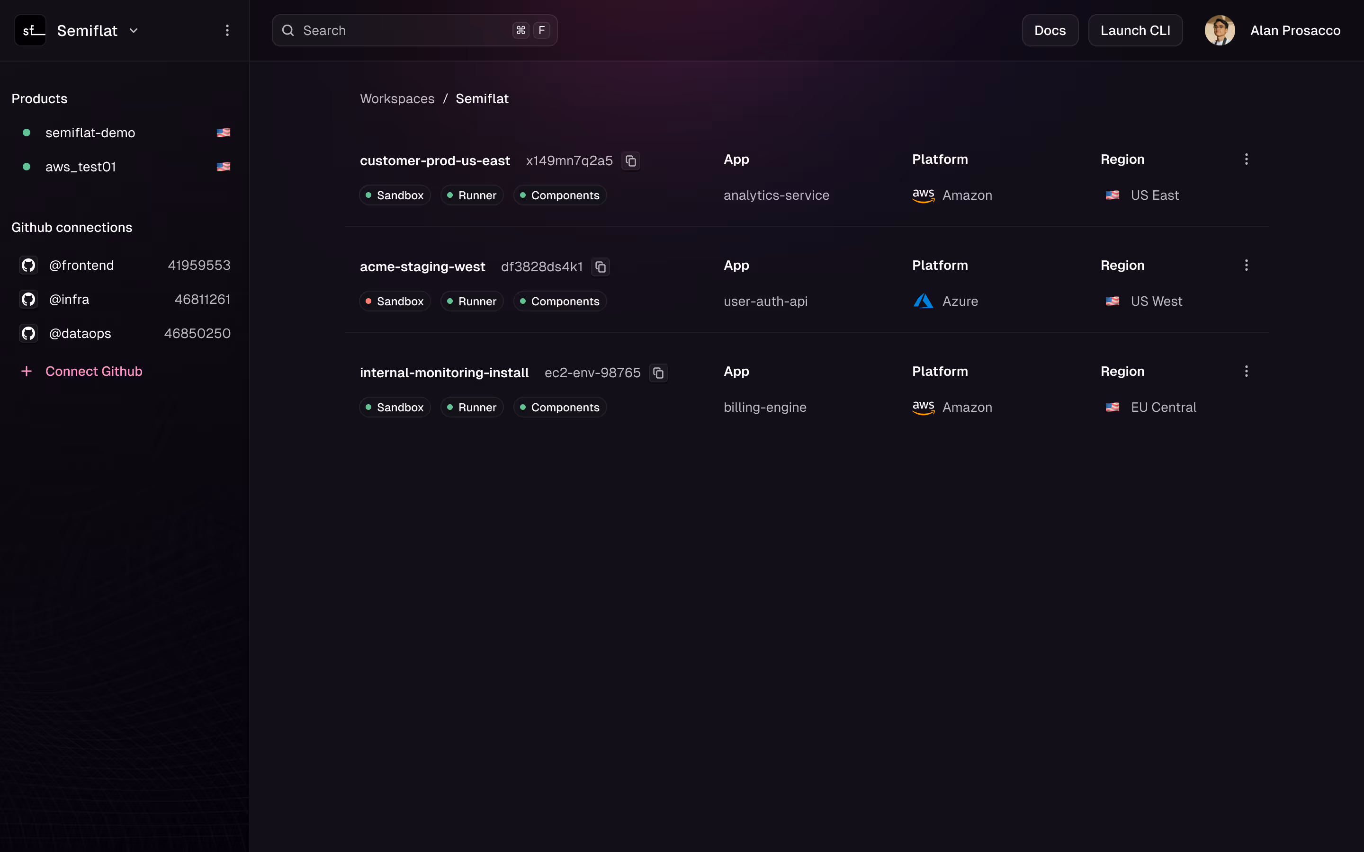Click the Runner badge for acme-staging-west
Image resolution: width=1364 pixels, height=852 pixels.
tap(472, 302)
